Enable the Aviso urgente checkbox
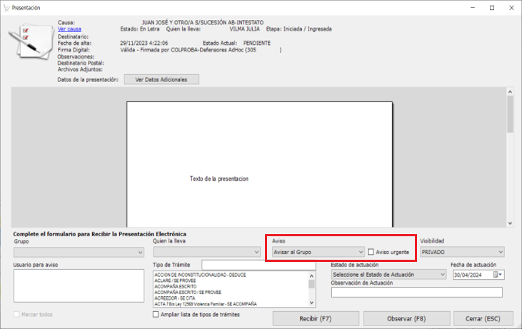The width and height of the screenshot is (522, 329). coord(371,252)
